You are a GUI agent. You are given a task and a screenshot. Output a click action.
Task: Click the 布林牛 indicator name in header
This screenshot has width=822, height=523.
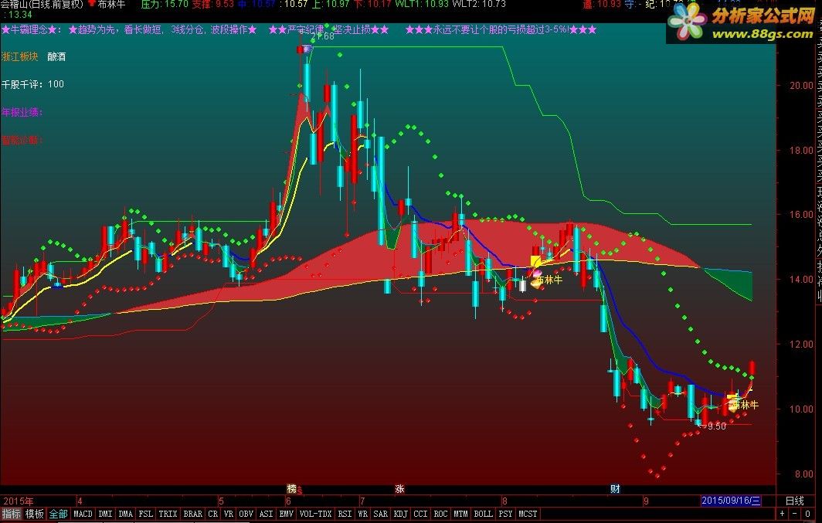click(111, 4)
